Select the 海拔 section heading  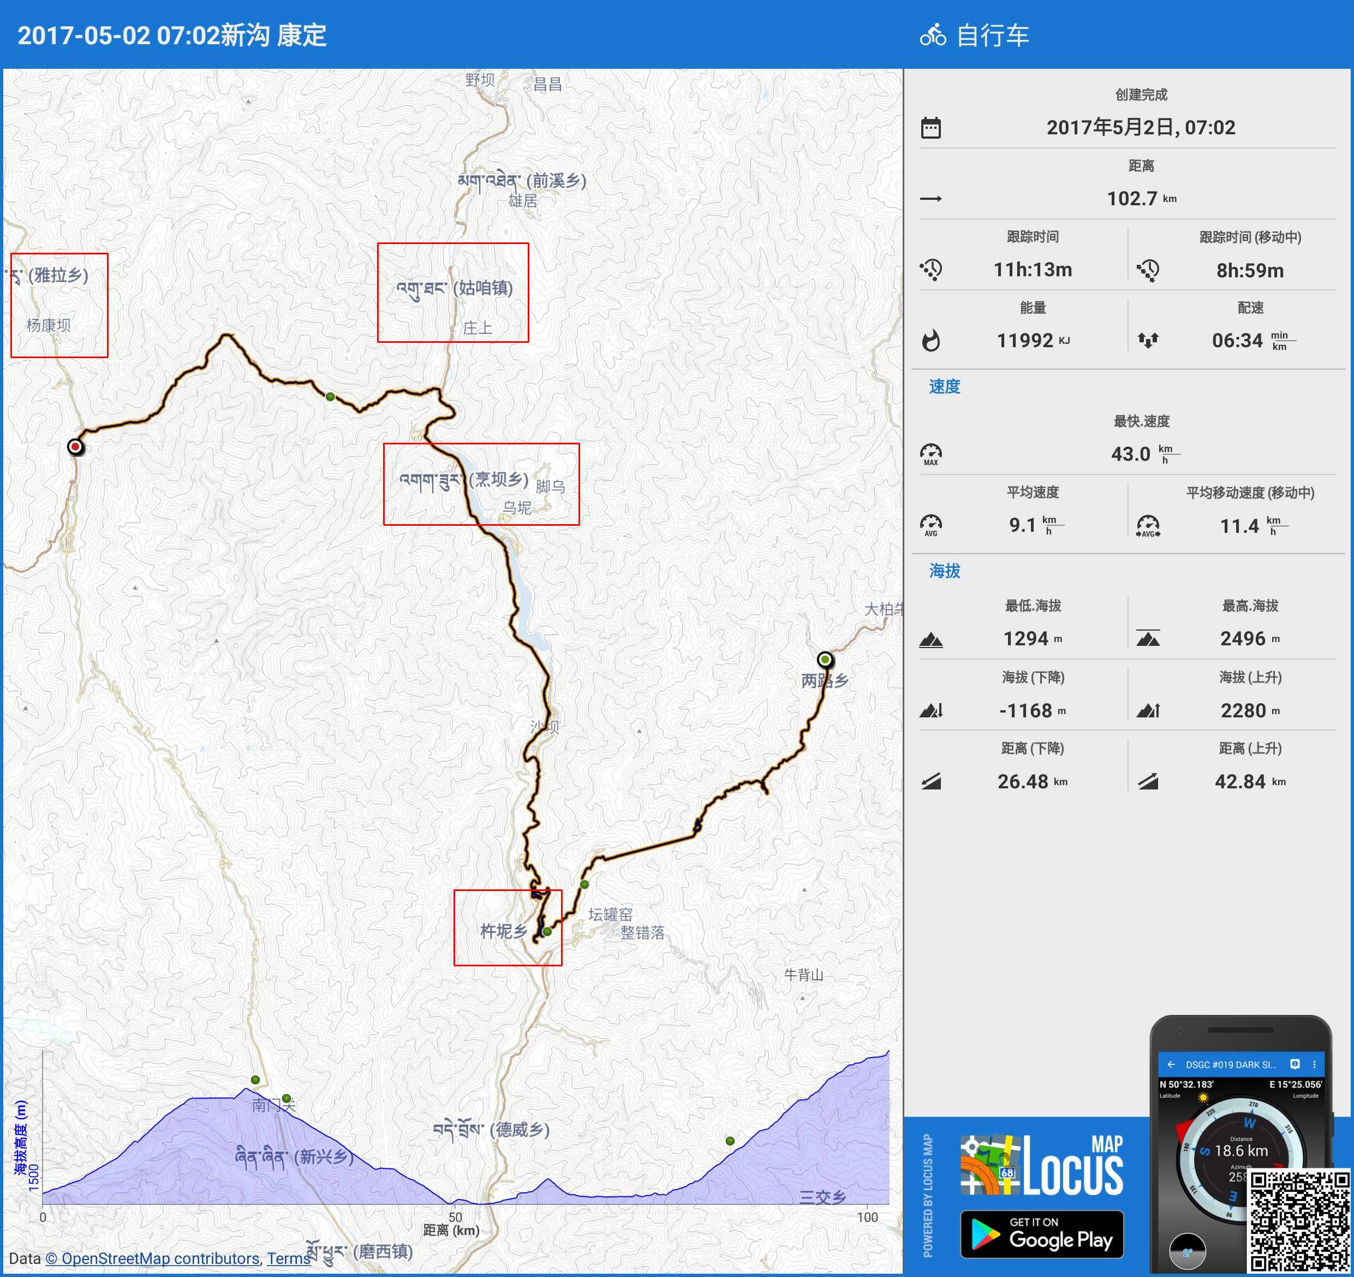point(944,571)
